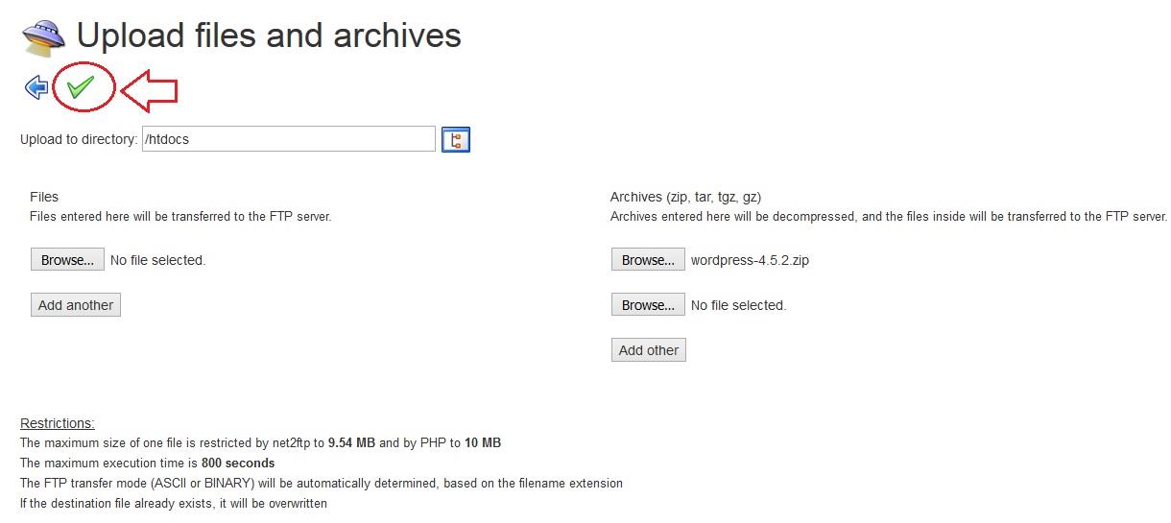
Task: Open the directory tree browser icon
Action: (455, 140)
